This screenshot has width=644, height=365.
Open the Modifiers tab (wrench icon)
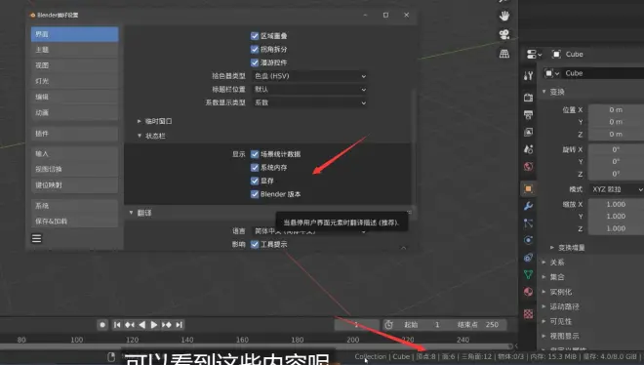(x=528, y=206)
